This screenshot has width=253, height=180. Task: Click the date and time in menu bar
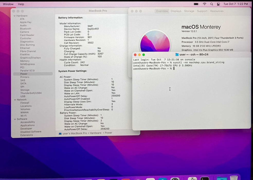pos(236,4)
